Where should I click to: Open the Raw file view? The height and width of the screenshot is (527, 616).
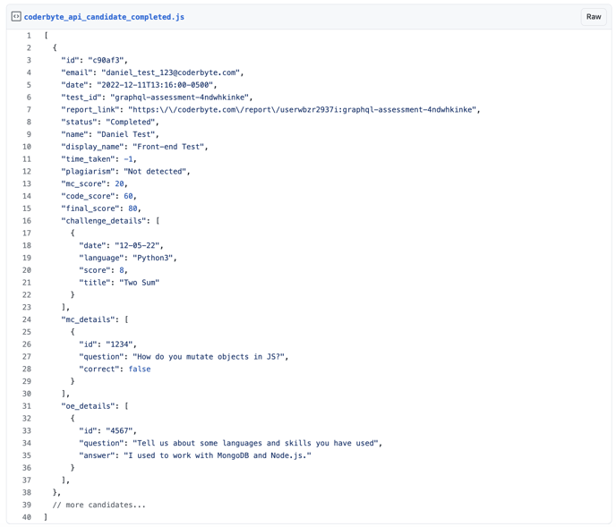(593, 17)
